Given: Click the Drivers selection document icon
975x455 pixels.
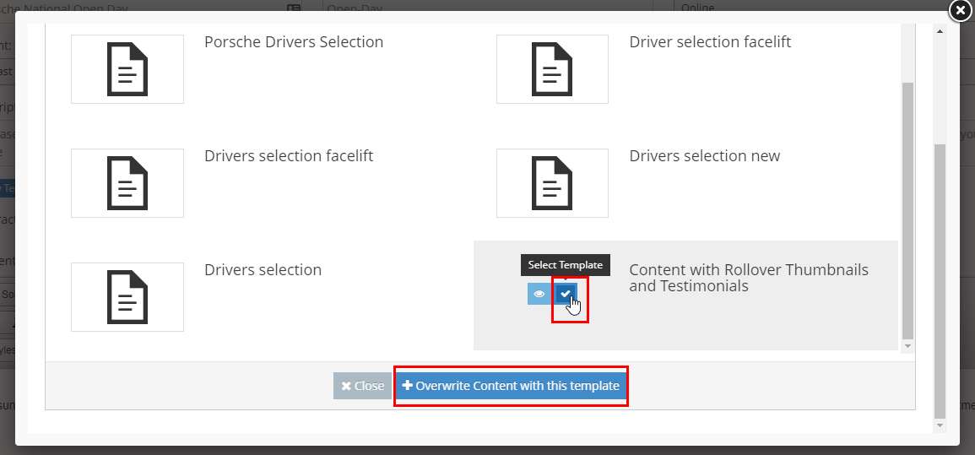Looking at the screenshot, I should pos(127,297).
